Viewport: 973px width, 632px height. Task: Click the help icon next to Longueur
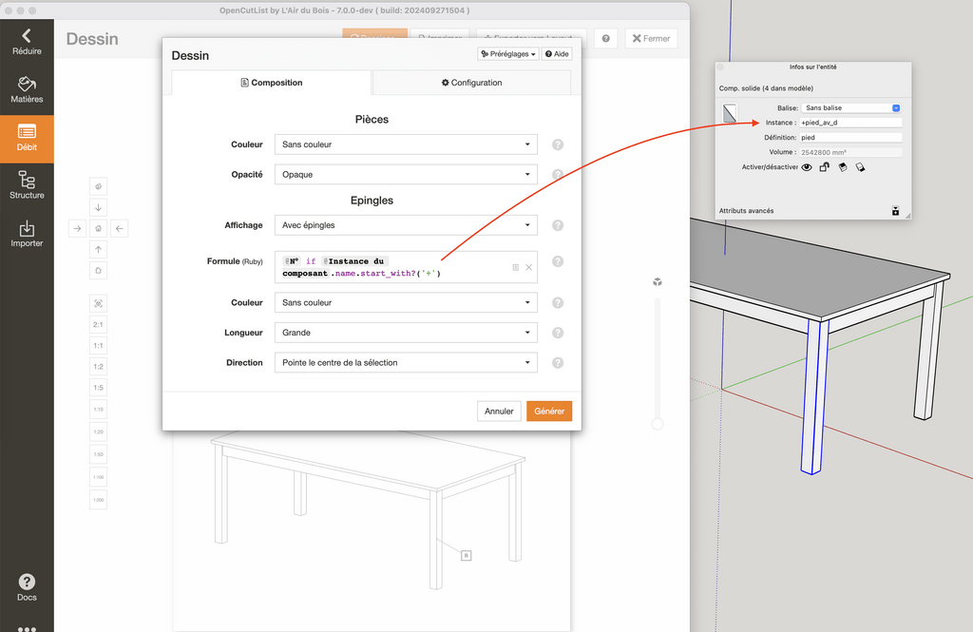pos(558,333)
